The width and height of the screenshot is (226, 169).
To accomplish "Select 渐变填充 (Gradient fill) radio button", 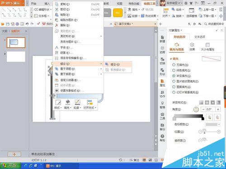I will click(x=174, y=76).
